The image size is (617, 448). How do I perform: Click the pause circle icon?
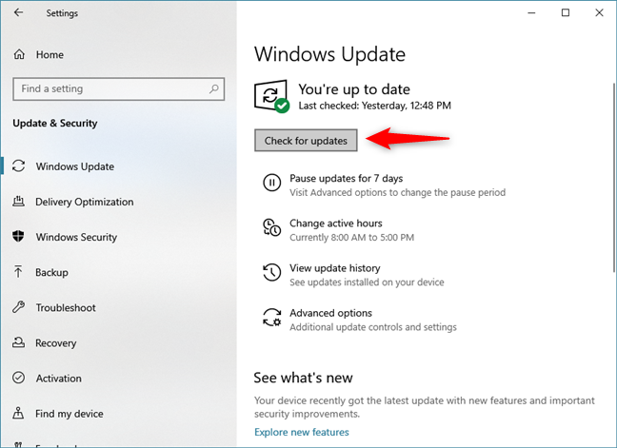271,183
